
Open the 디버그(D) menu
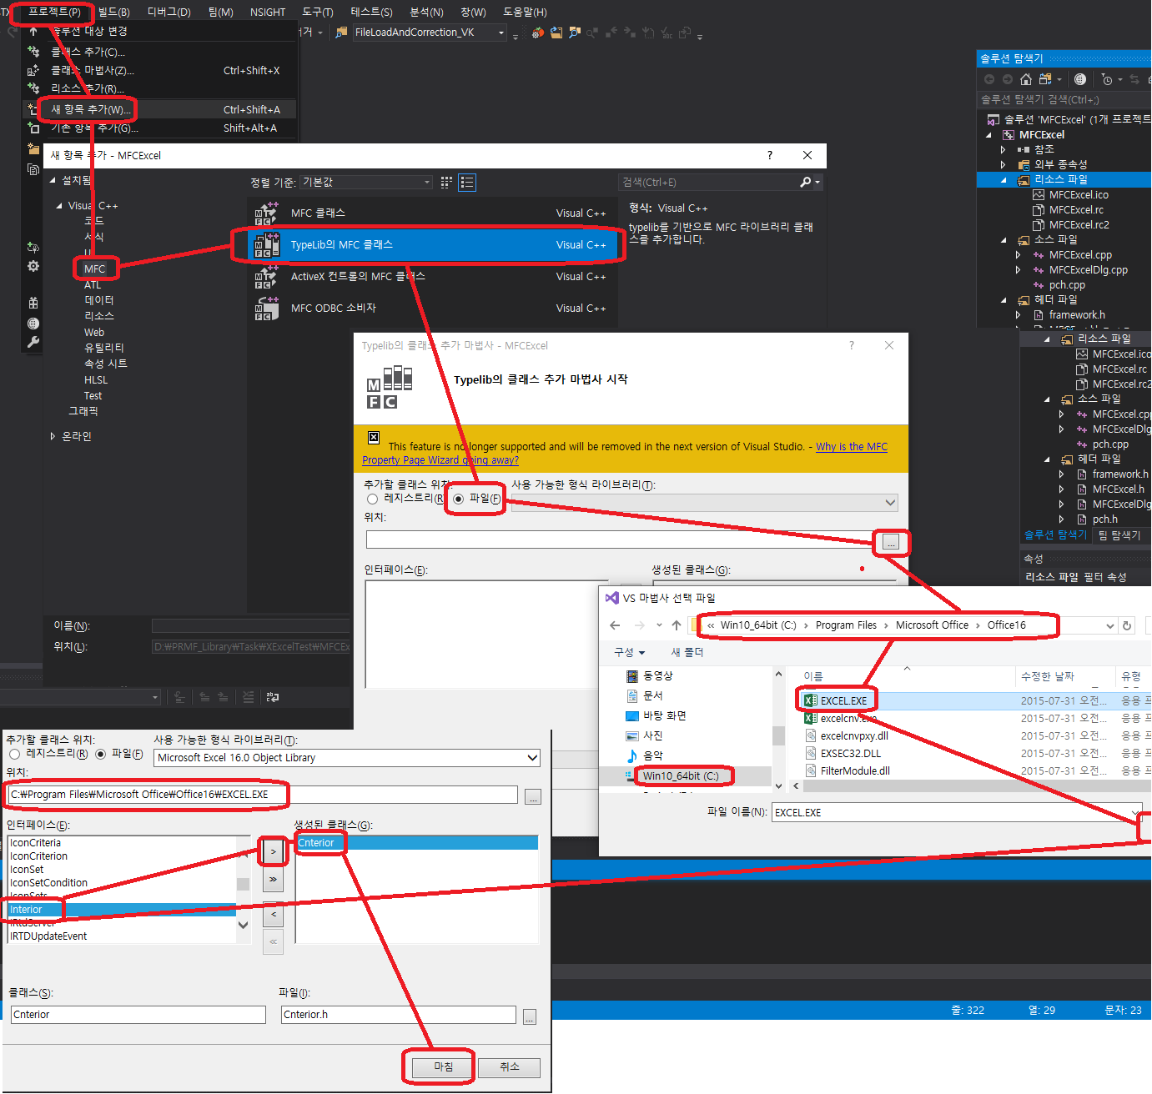point(169,12)
